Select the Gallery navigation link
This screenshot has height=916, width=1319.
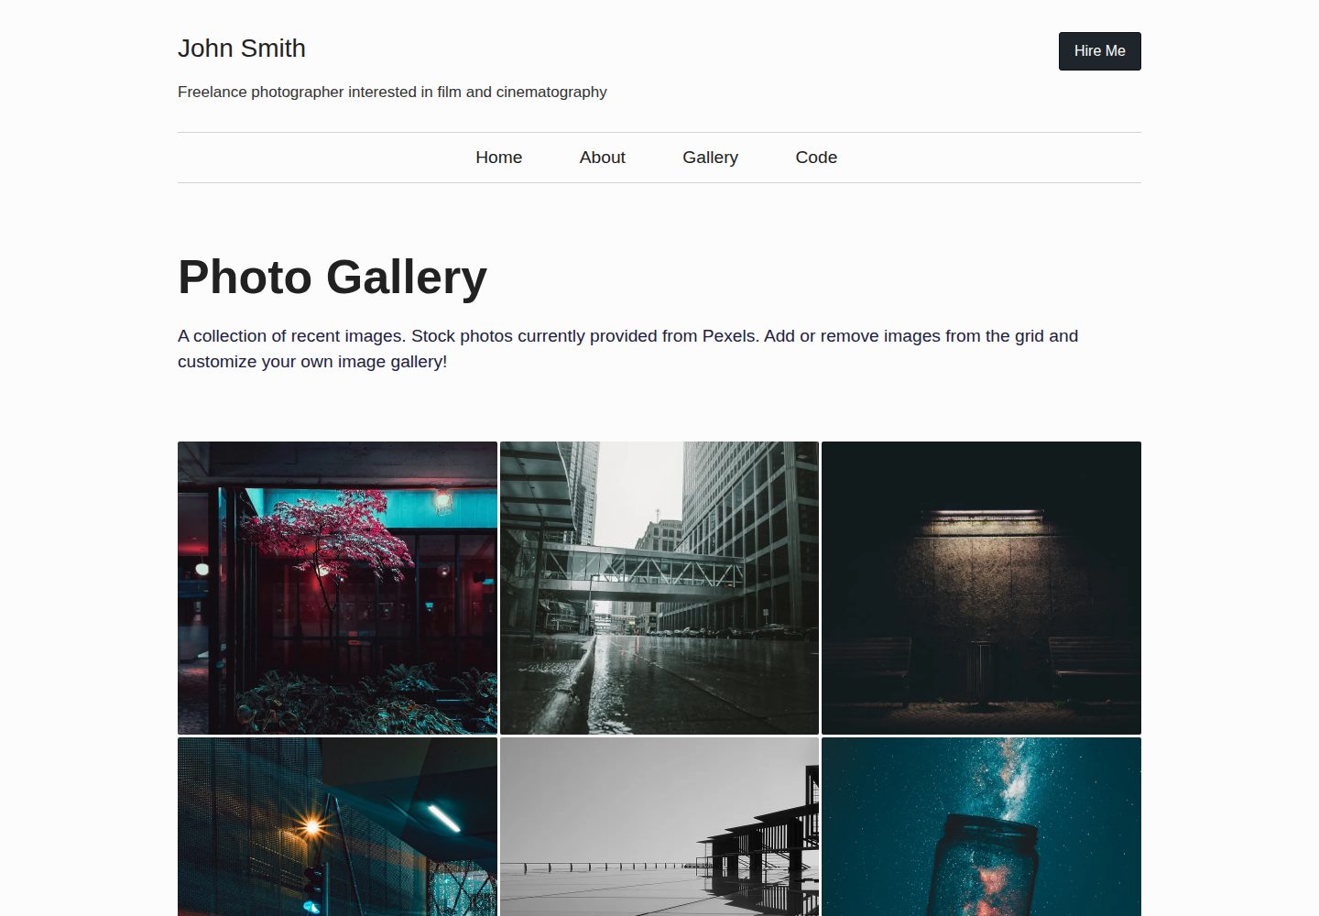click(710, 158)
